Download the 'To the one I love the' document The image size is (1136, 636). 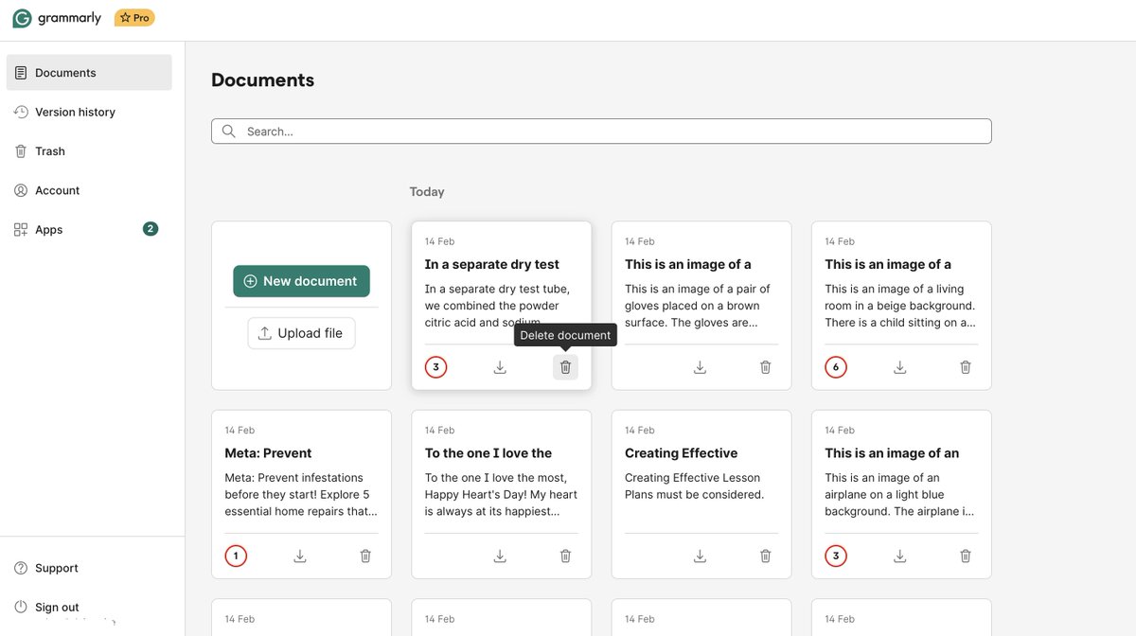point(500,556)
